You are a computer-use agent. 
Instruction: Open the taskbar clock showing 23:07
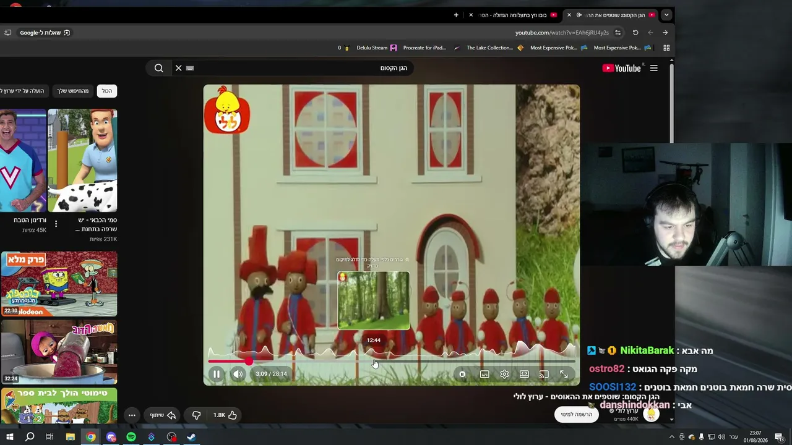click(x=755, y=437)
